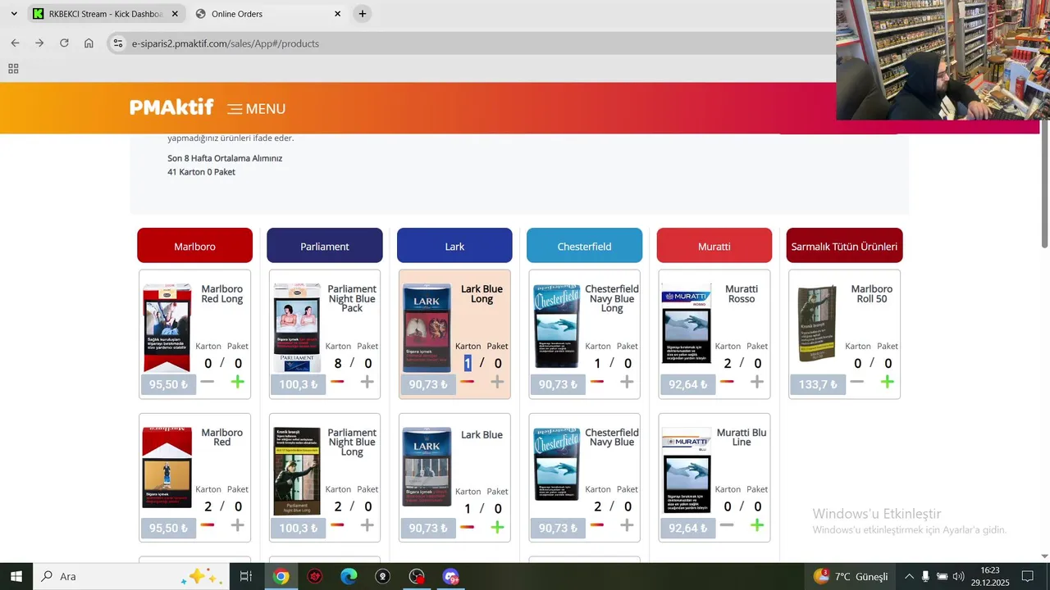The width and height of the screenshot is (1050, 590).
Task: Click minus on Lark Blue
Action: click(467, 527)
